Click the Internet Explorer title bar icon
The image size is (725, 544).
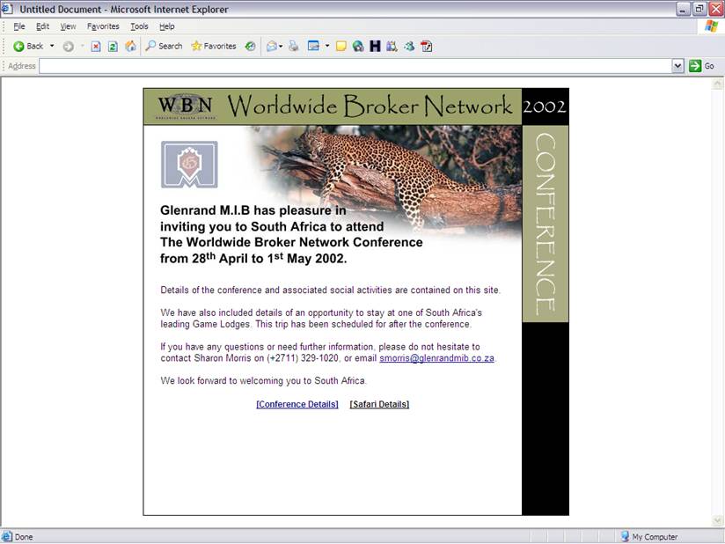[7, 9]
